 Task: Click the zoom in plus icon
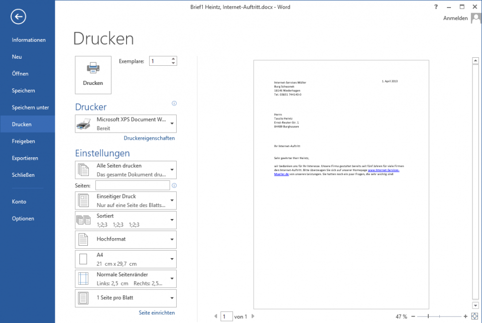(466, 316)
